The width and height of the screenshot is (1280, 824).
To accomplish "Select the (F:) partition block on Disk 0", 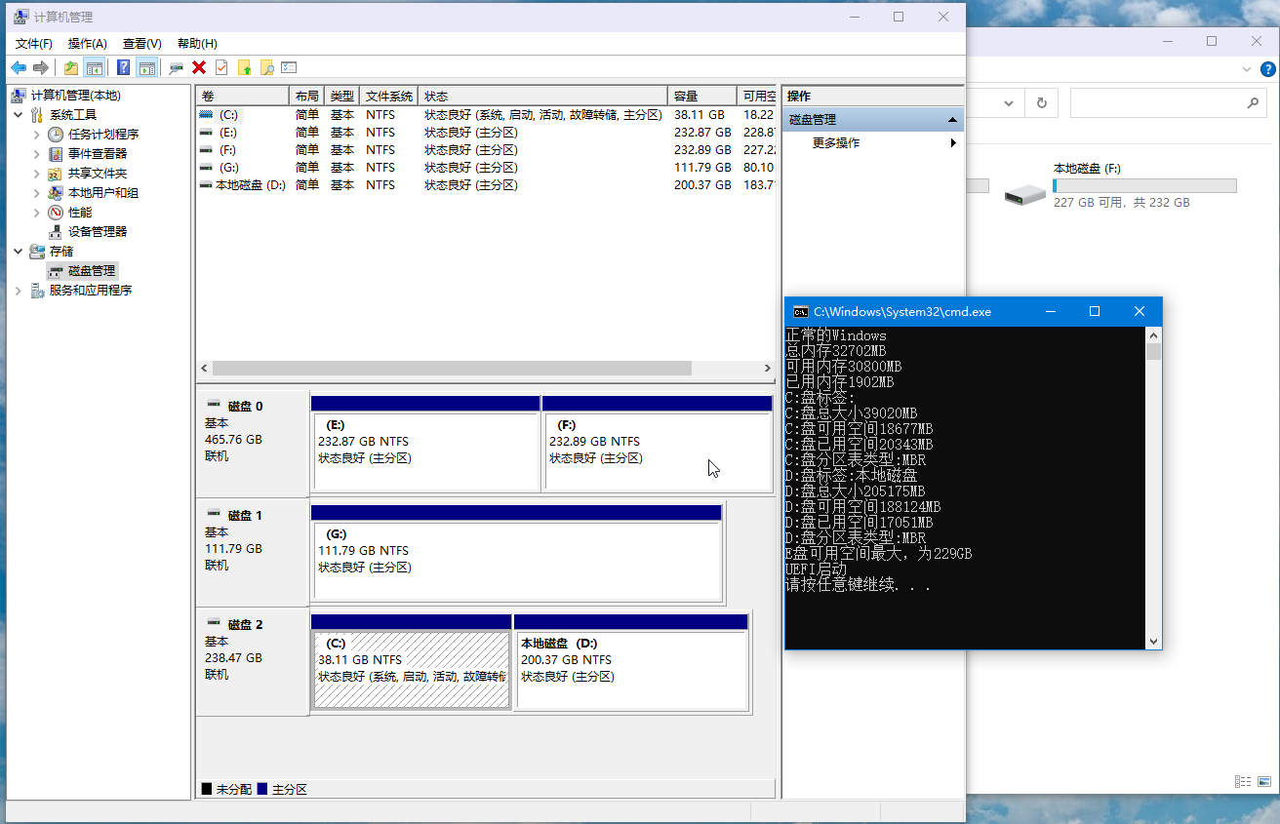I will pyautogui.click(x=657, y=443).
